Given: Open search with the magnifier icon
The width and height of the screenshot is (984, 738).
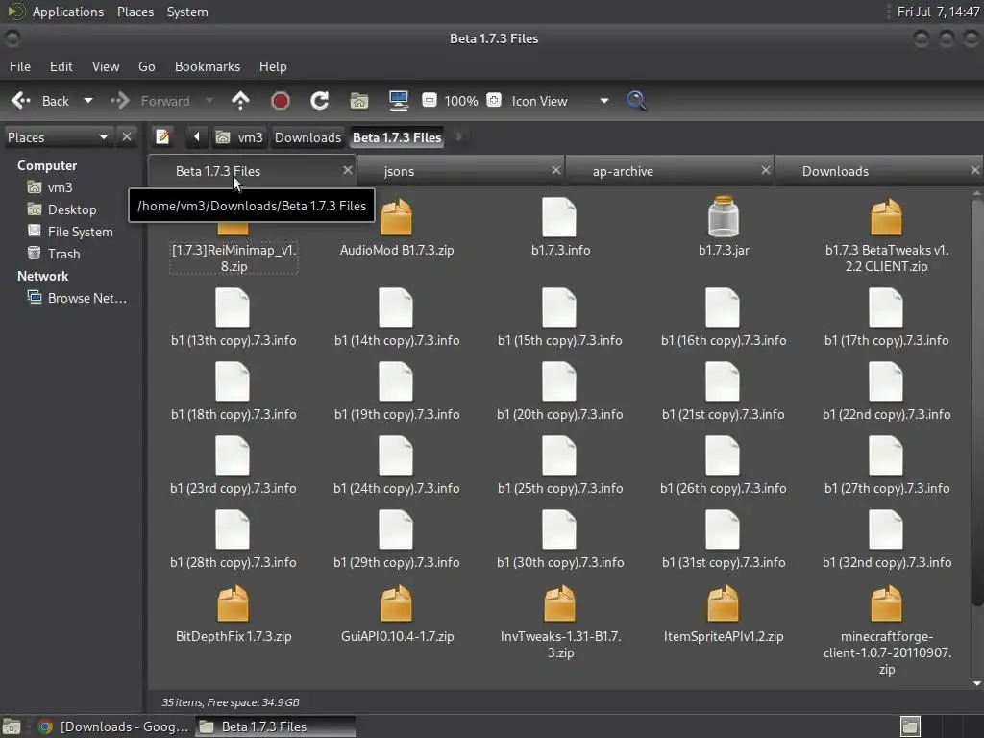Looking at the screenshot, I should coord(636,101).
